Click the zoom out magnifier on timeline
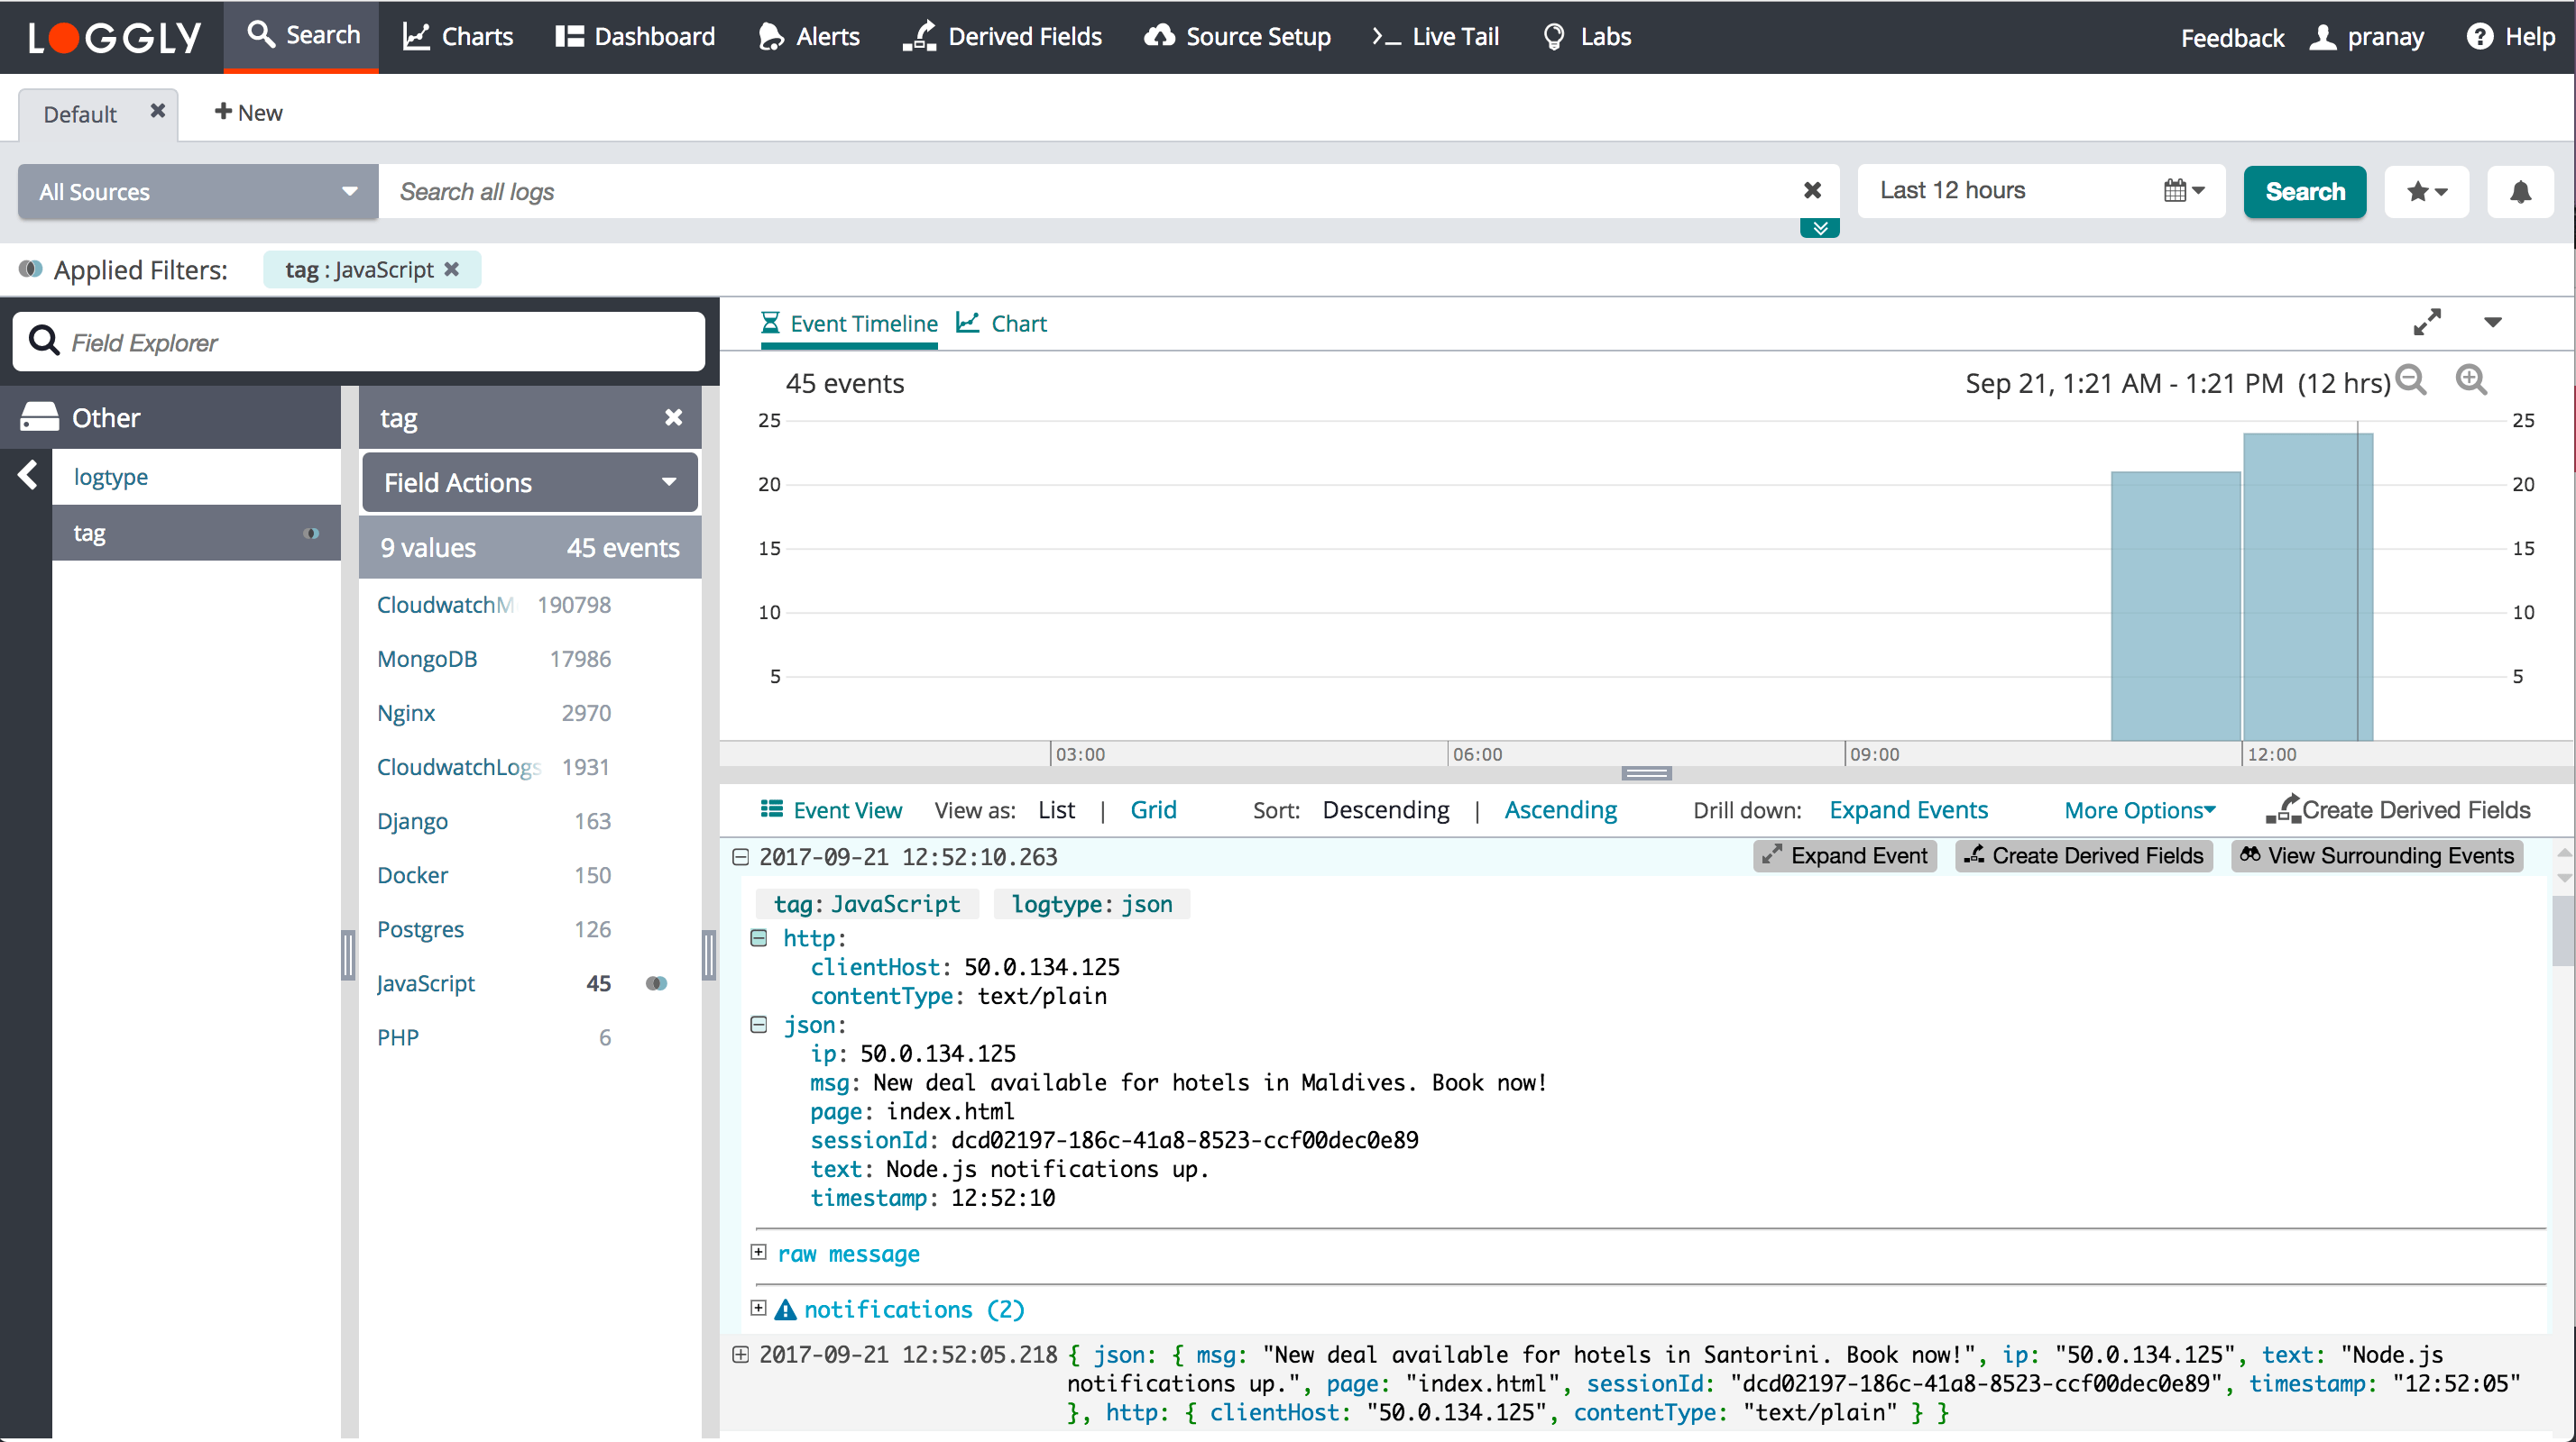 2411,380
